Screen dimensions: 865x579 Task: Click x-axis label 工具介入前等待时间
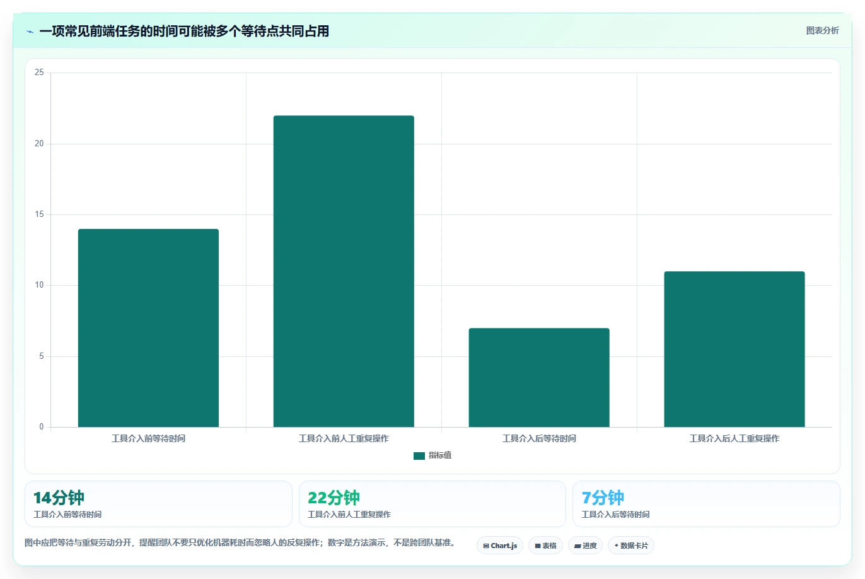[x=148, y=438]
